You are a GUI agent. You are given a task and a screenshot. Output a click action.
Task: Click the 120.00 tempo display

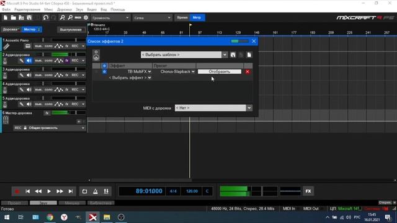coord(192,191)
